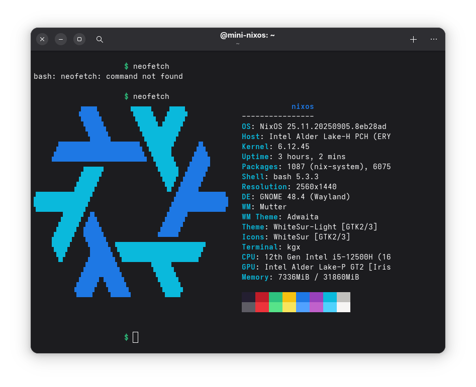The width and height of the screenshot is (476, 387).
Task: Click the window title '@mini-nixos: ~'
Action: tap(247, 36)
